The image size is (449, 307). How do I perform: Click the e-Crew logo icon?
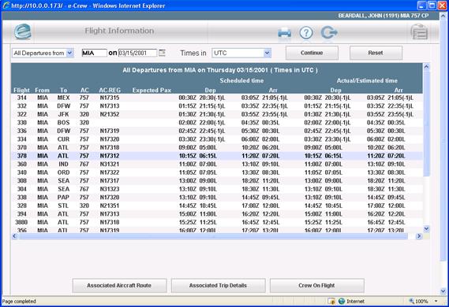pyautogui.click(x=23, y=31)
